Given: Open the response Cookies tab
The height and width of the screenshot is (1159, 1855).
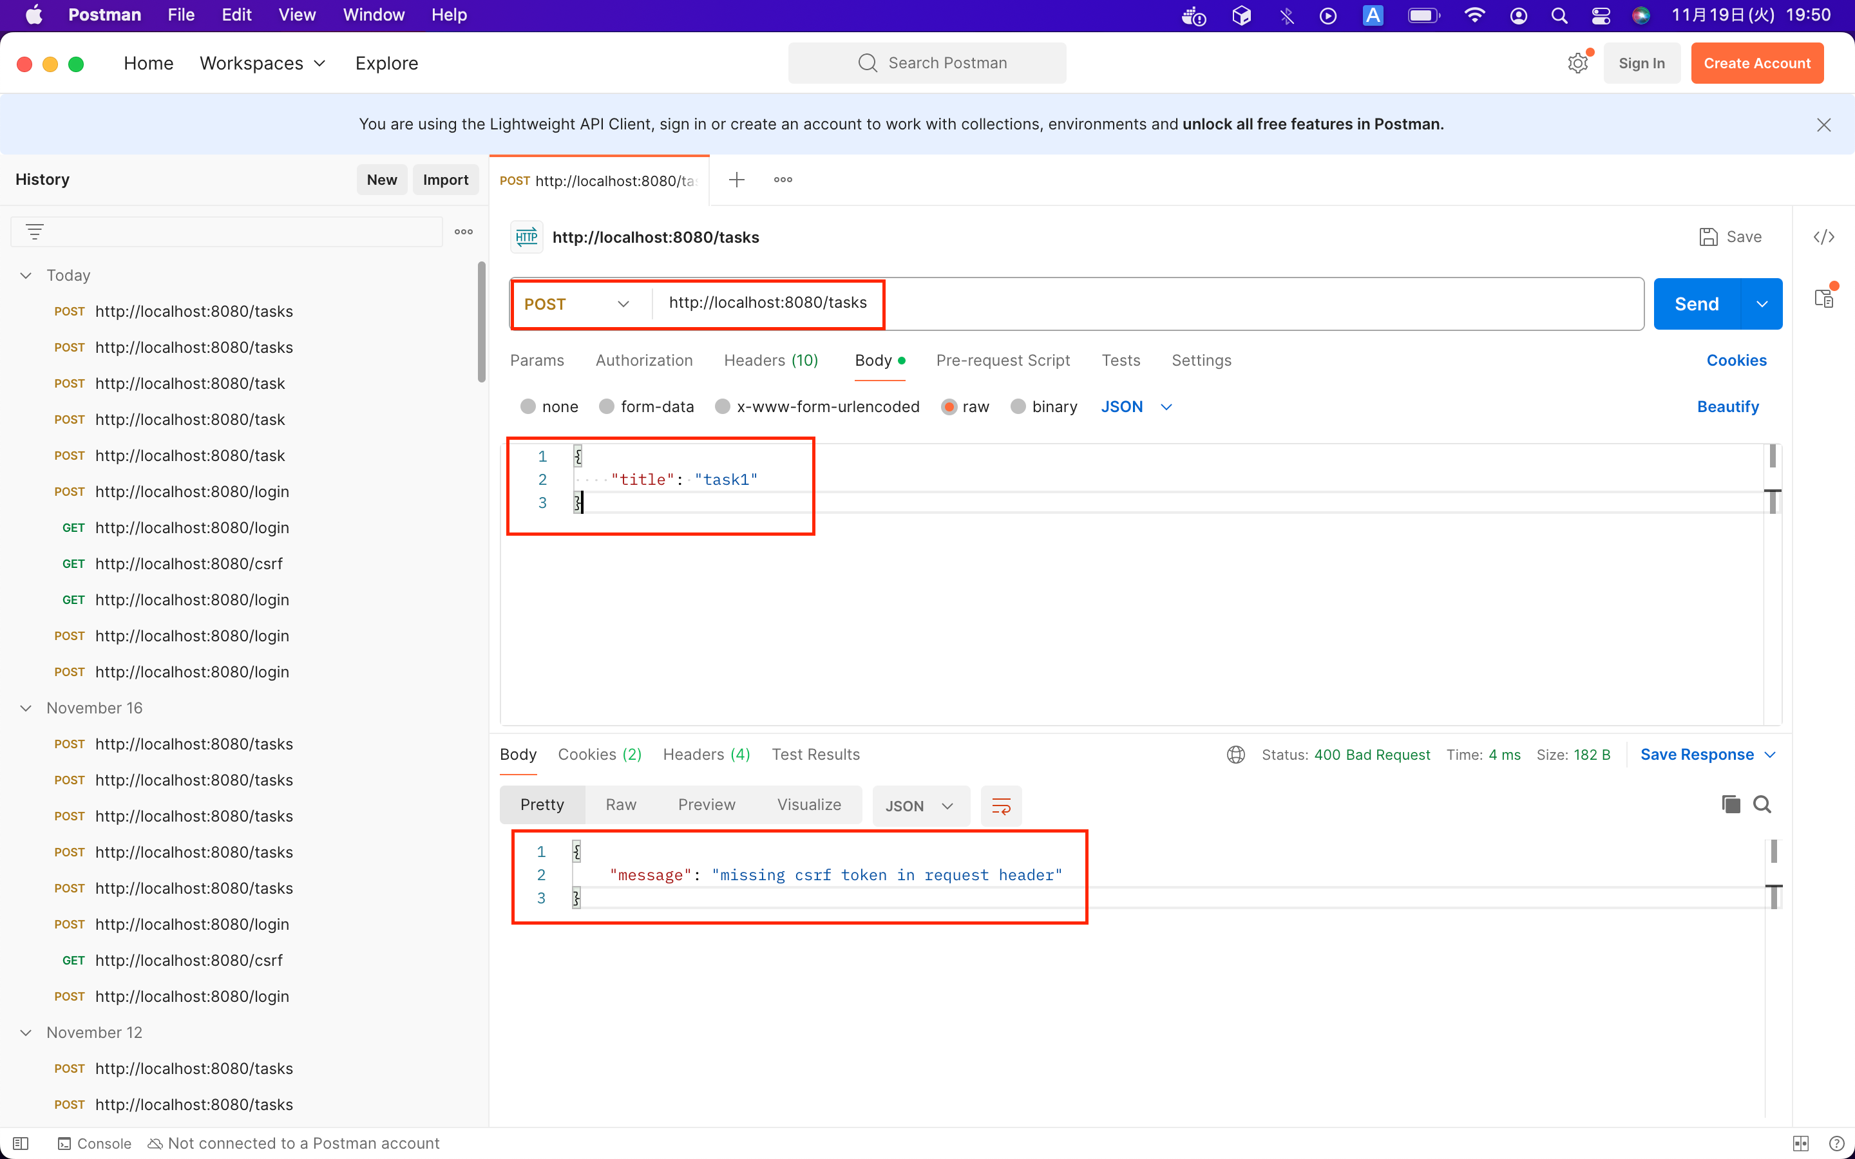Looking at the screenshot, I should (600, 754).
